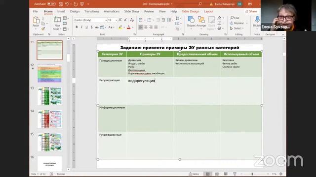Switch to the Design tab
Screen dimensions: 316x177
click(75, 11)
